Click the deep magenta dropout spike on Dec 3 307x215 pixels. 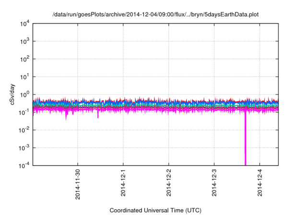click(x=245, y=139)
